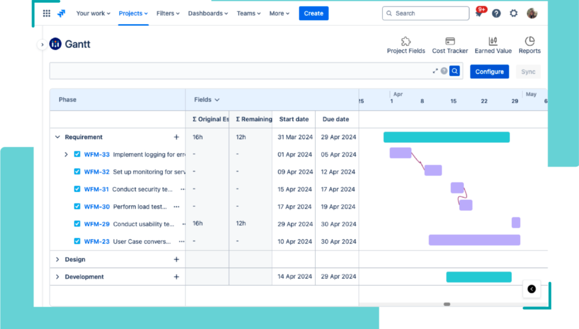Click the blue search icon in filter bar
The width and height of the screenshot is (579, 329).
454,71
